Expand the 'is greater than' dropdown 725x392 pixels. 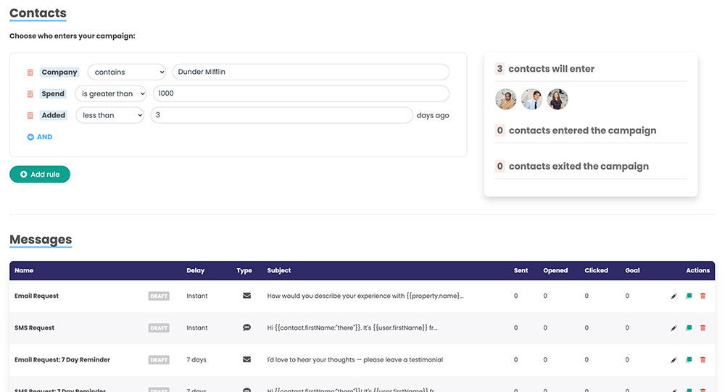pyautogui.click(x=111, y=93)
